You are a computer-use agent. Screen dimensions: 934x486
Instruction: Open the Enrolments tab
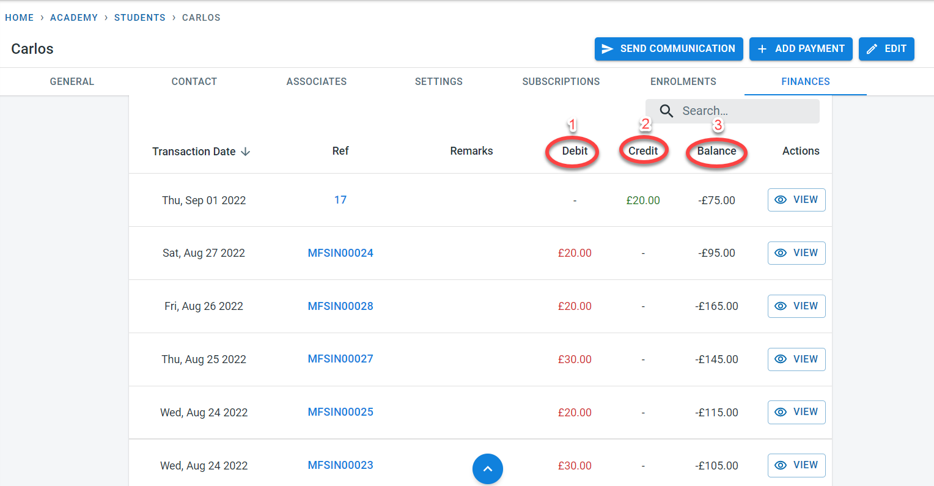point(683,81)
